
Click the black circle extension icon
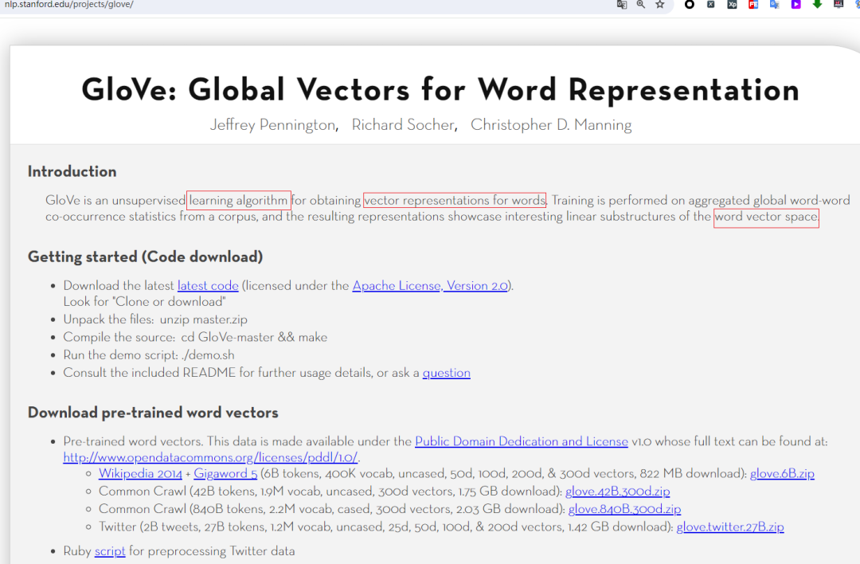point(690,5)
